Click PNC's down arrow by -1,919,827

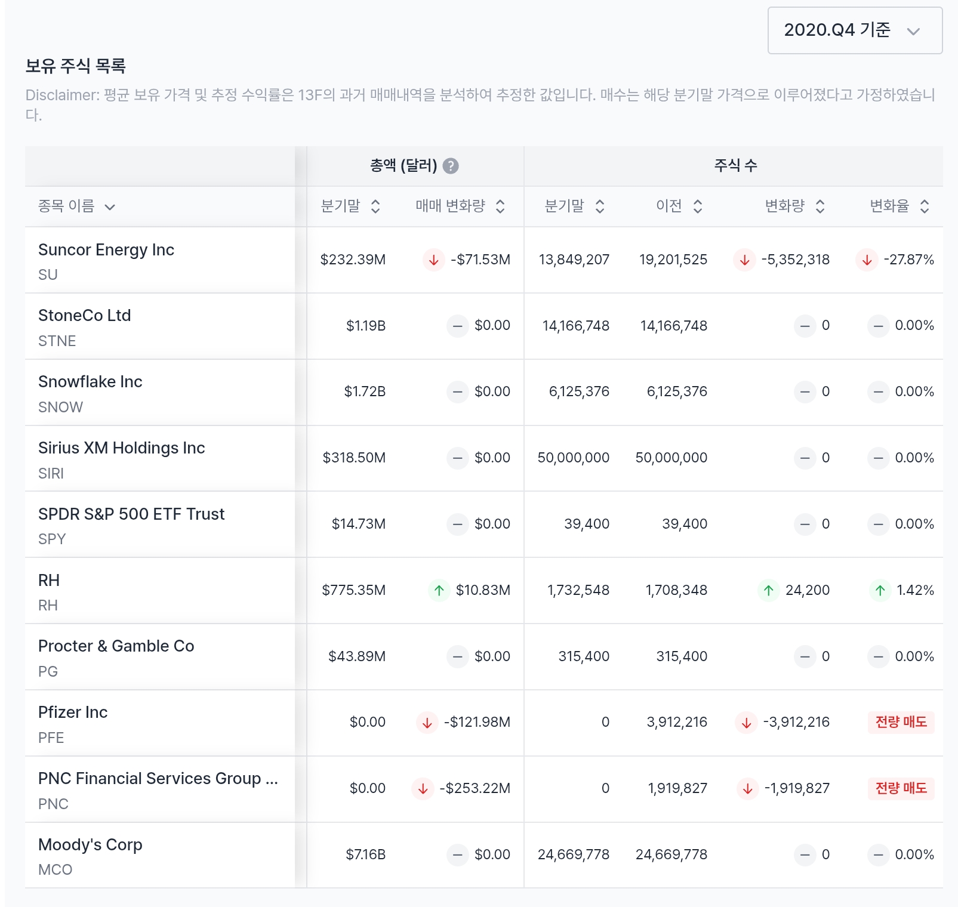coord(748,789)
